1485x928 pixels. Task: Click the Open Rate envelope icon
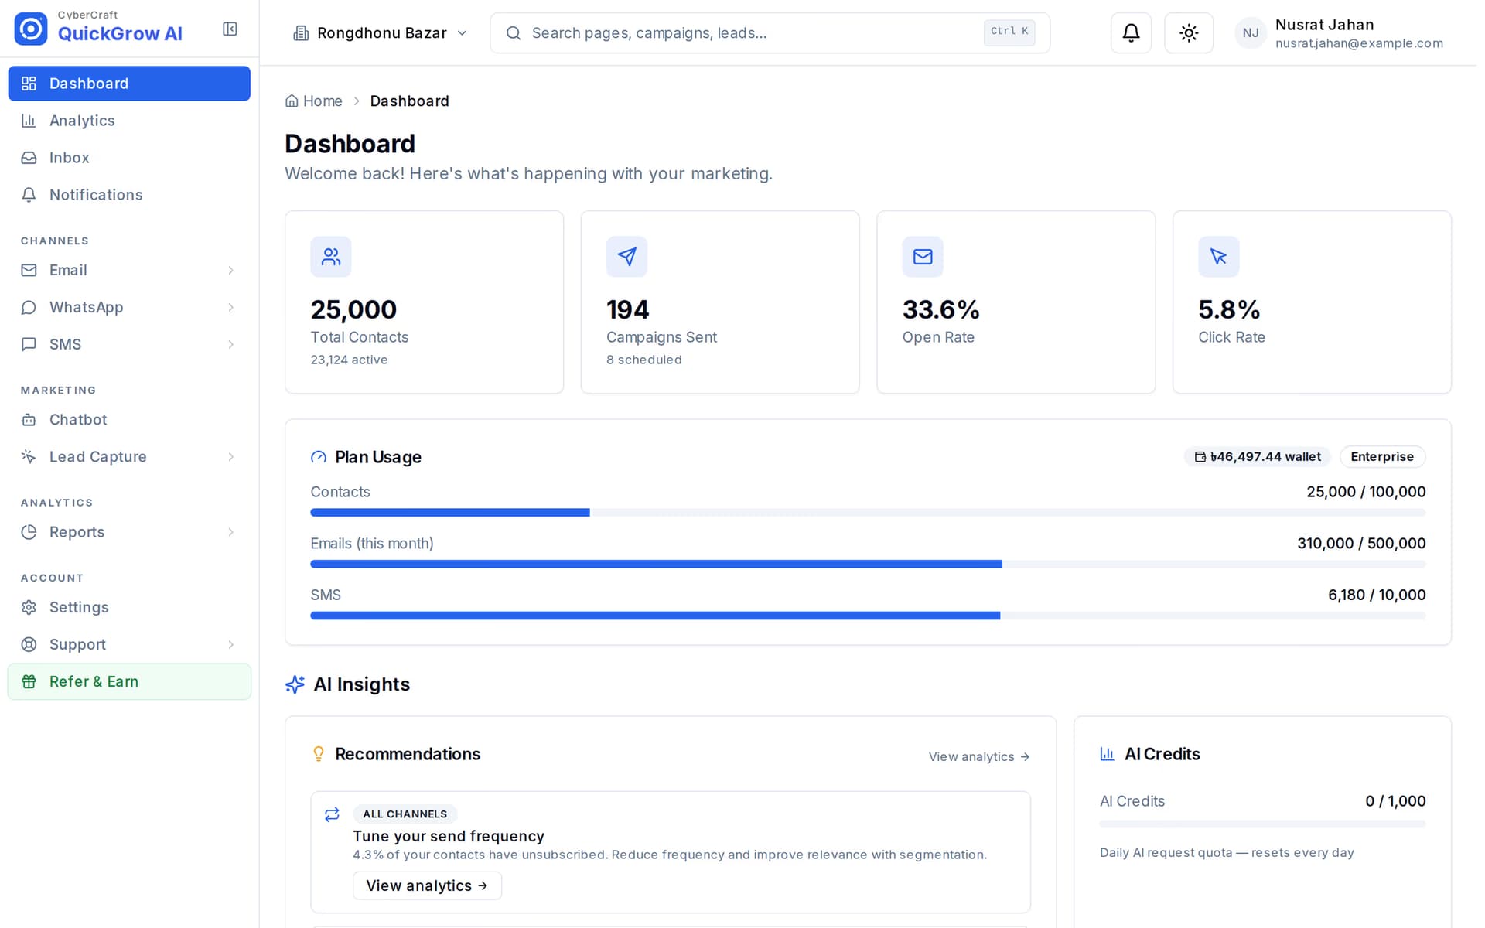click(923, 257)
